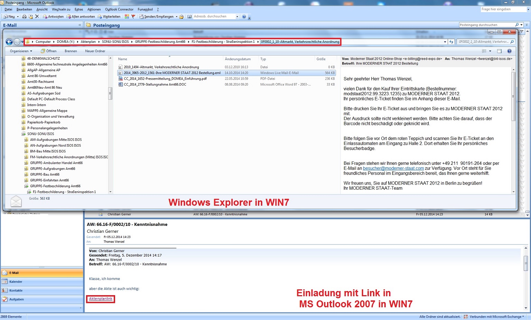
Task: Expand the Organisieren dropdown
Action: tap(21, 51)
